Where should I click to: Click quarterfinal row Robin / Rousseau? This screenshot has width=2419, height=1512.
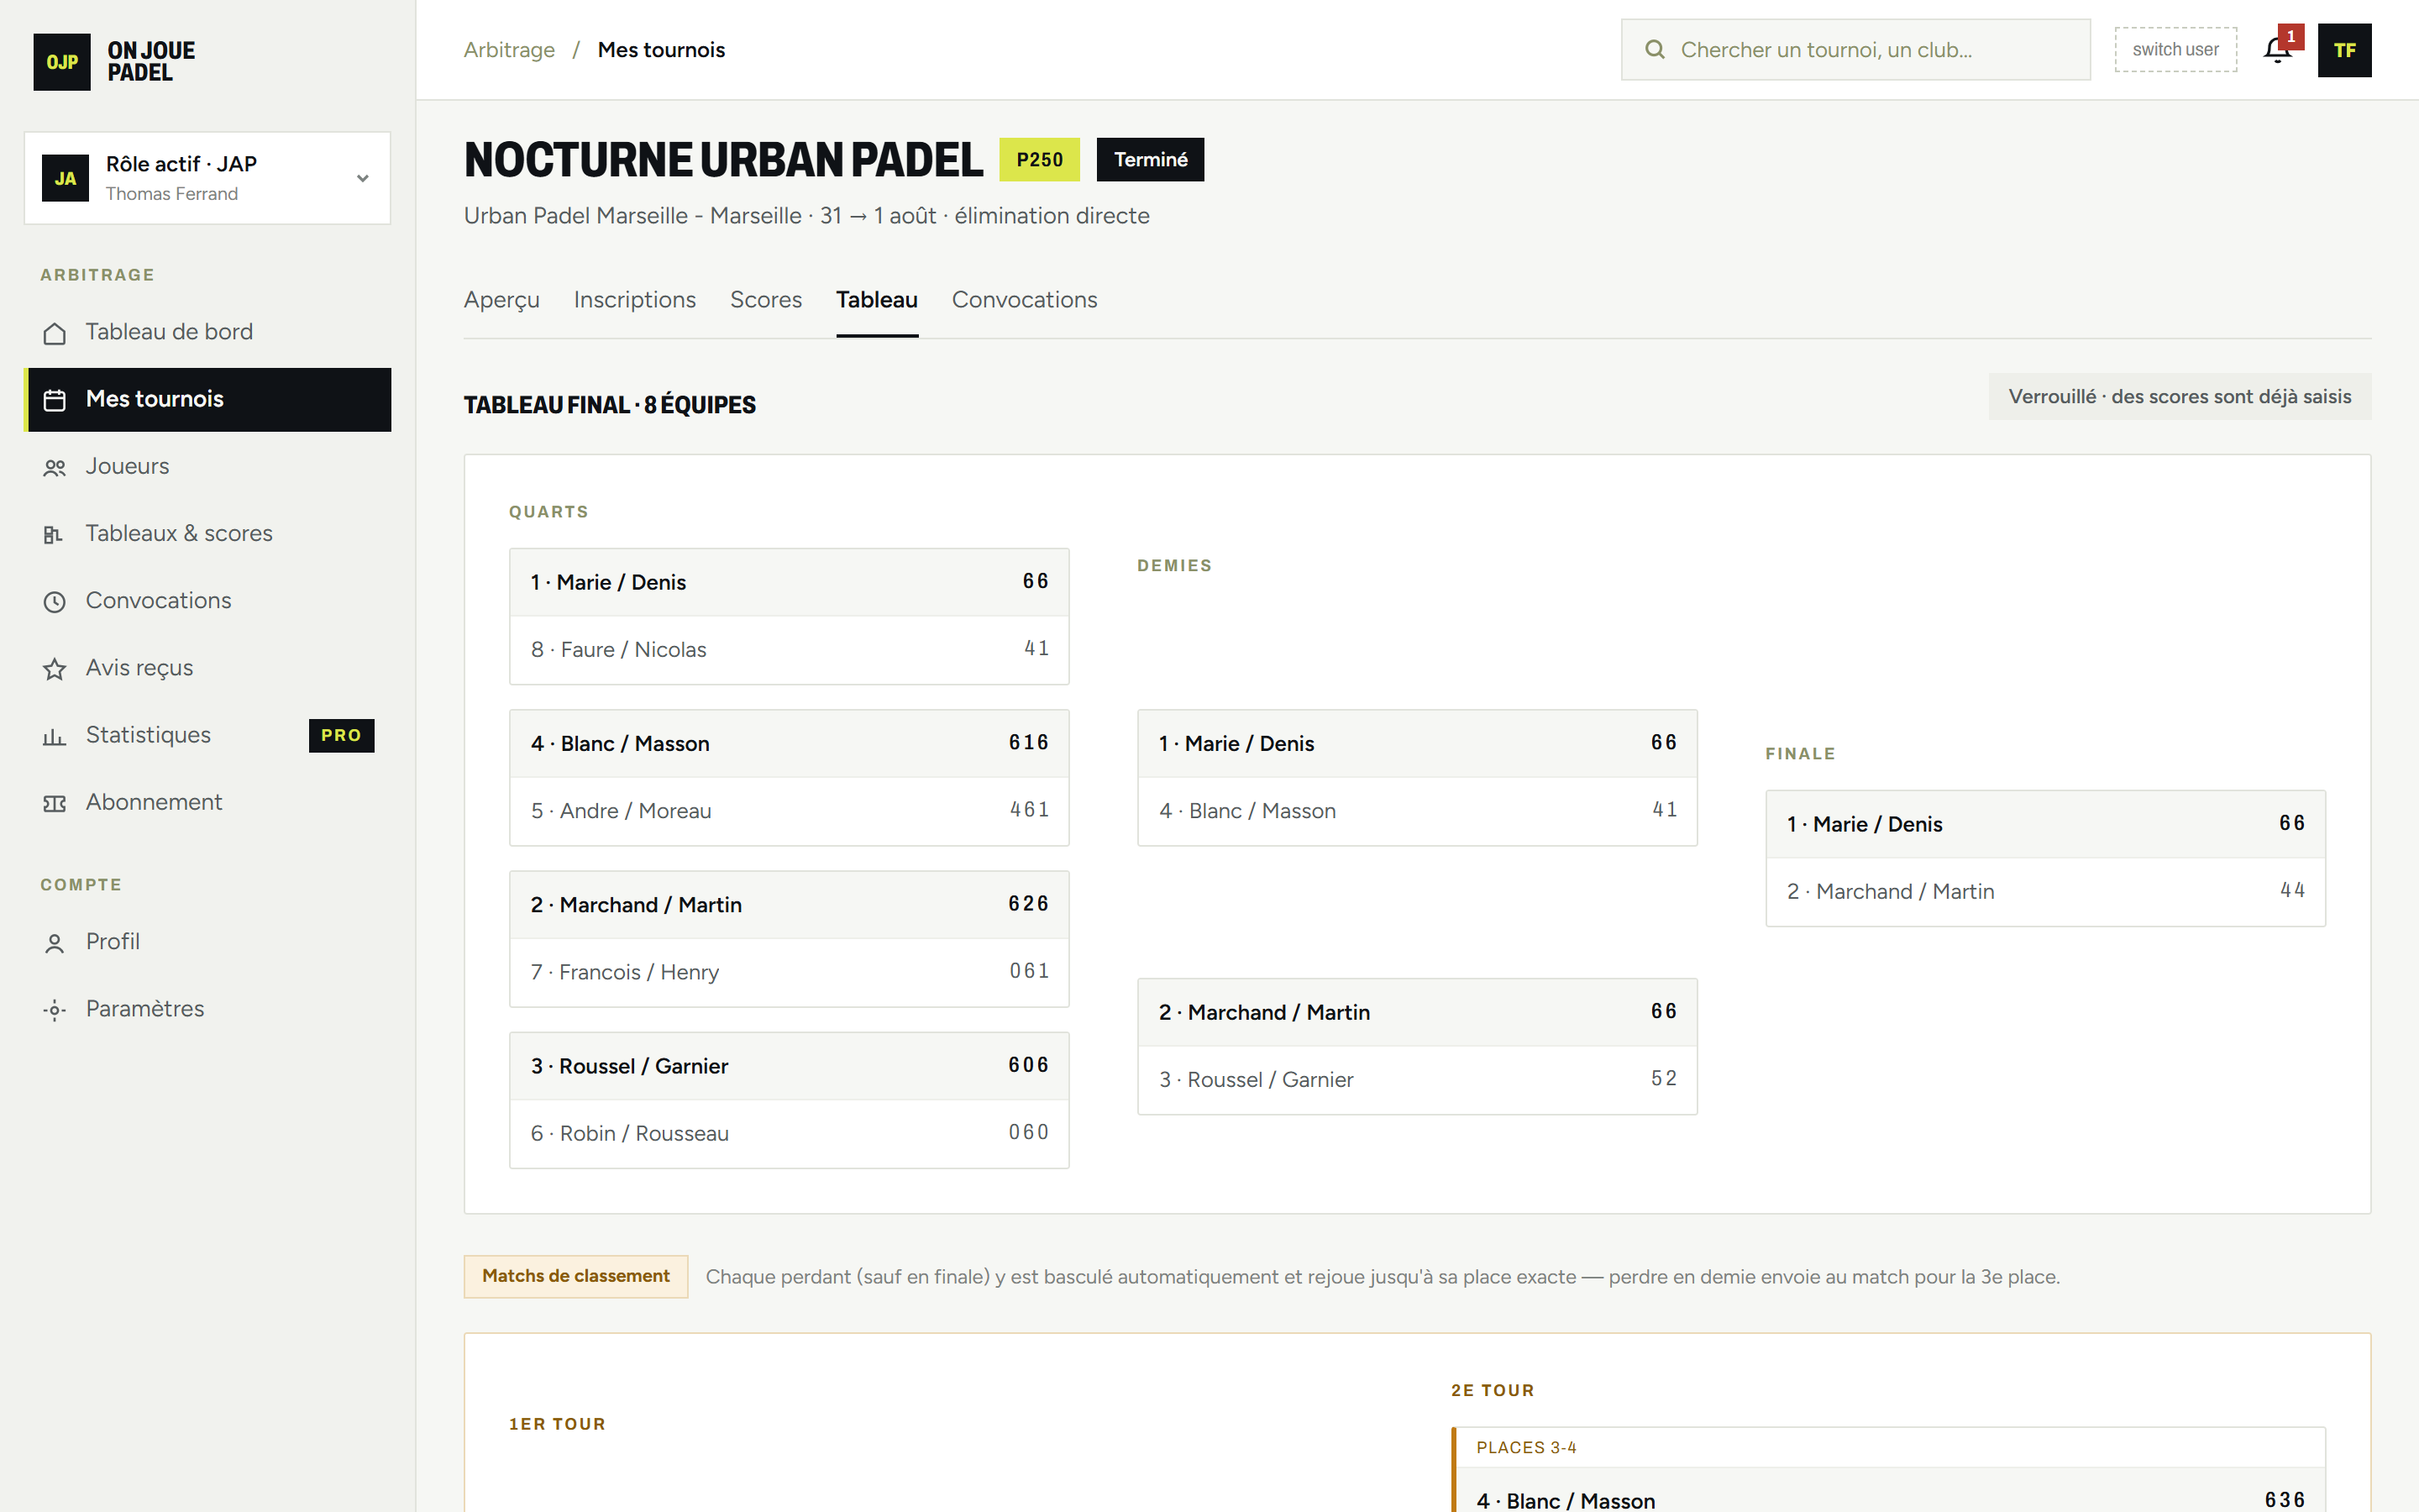point(789,1134)
